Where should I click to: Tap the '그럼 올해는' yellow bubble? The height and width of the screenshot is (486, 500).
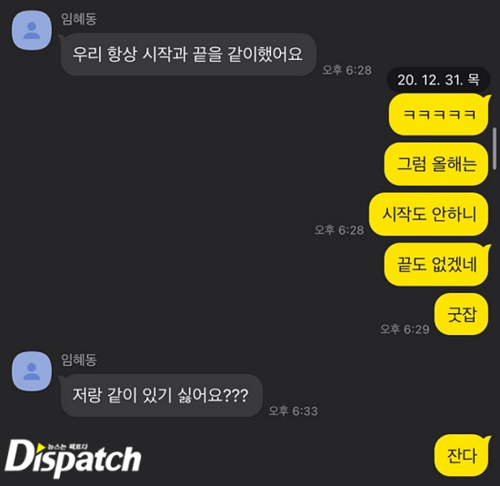(436, 164)
